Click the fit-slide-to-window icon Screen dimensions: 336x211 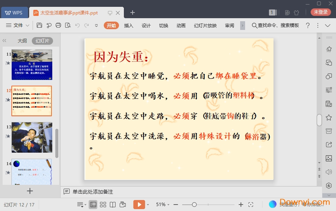pyautogui.click(x=250, y=205)
